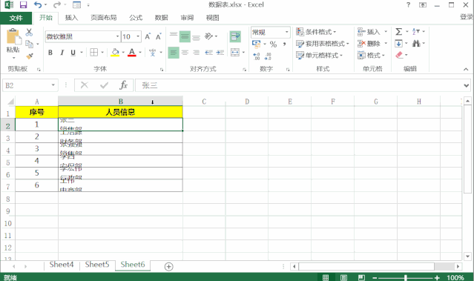Image resolution: width=474 pixels, height=281 pixels.
Task: Click the Cut scissors icon
Action: (x=29, y=32)
